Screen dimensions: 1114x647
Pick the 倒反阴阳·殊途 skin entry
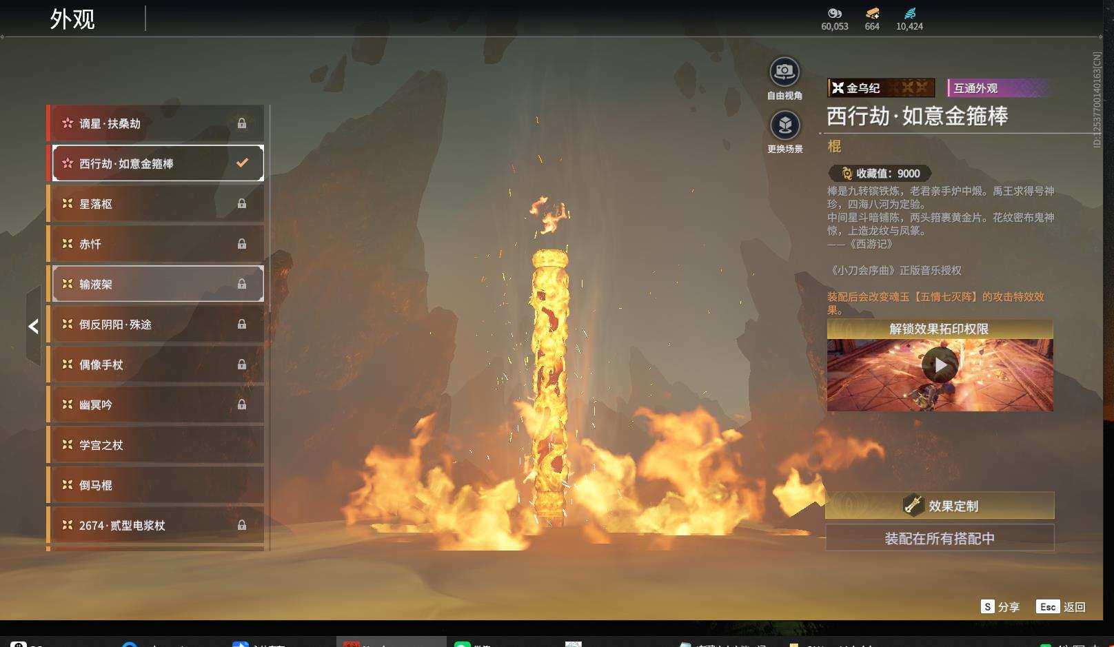156,324
